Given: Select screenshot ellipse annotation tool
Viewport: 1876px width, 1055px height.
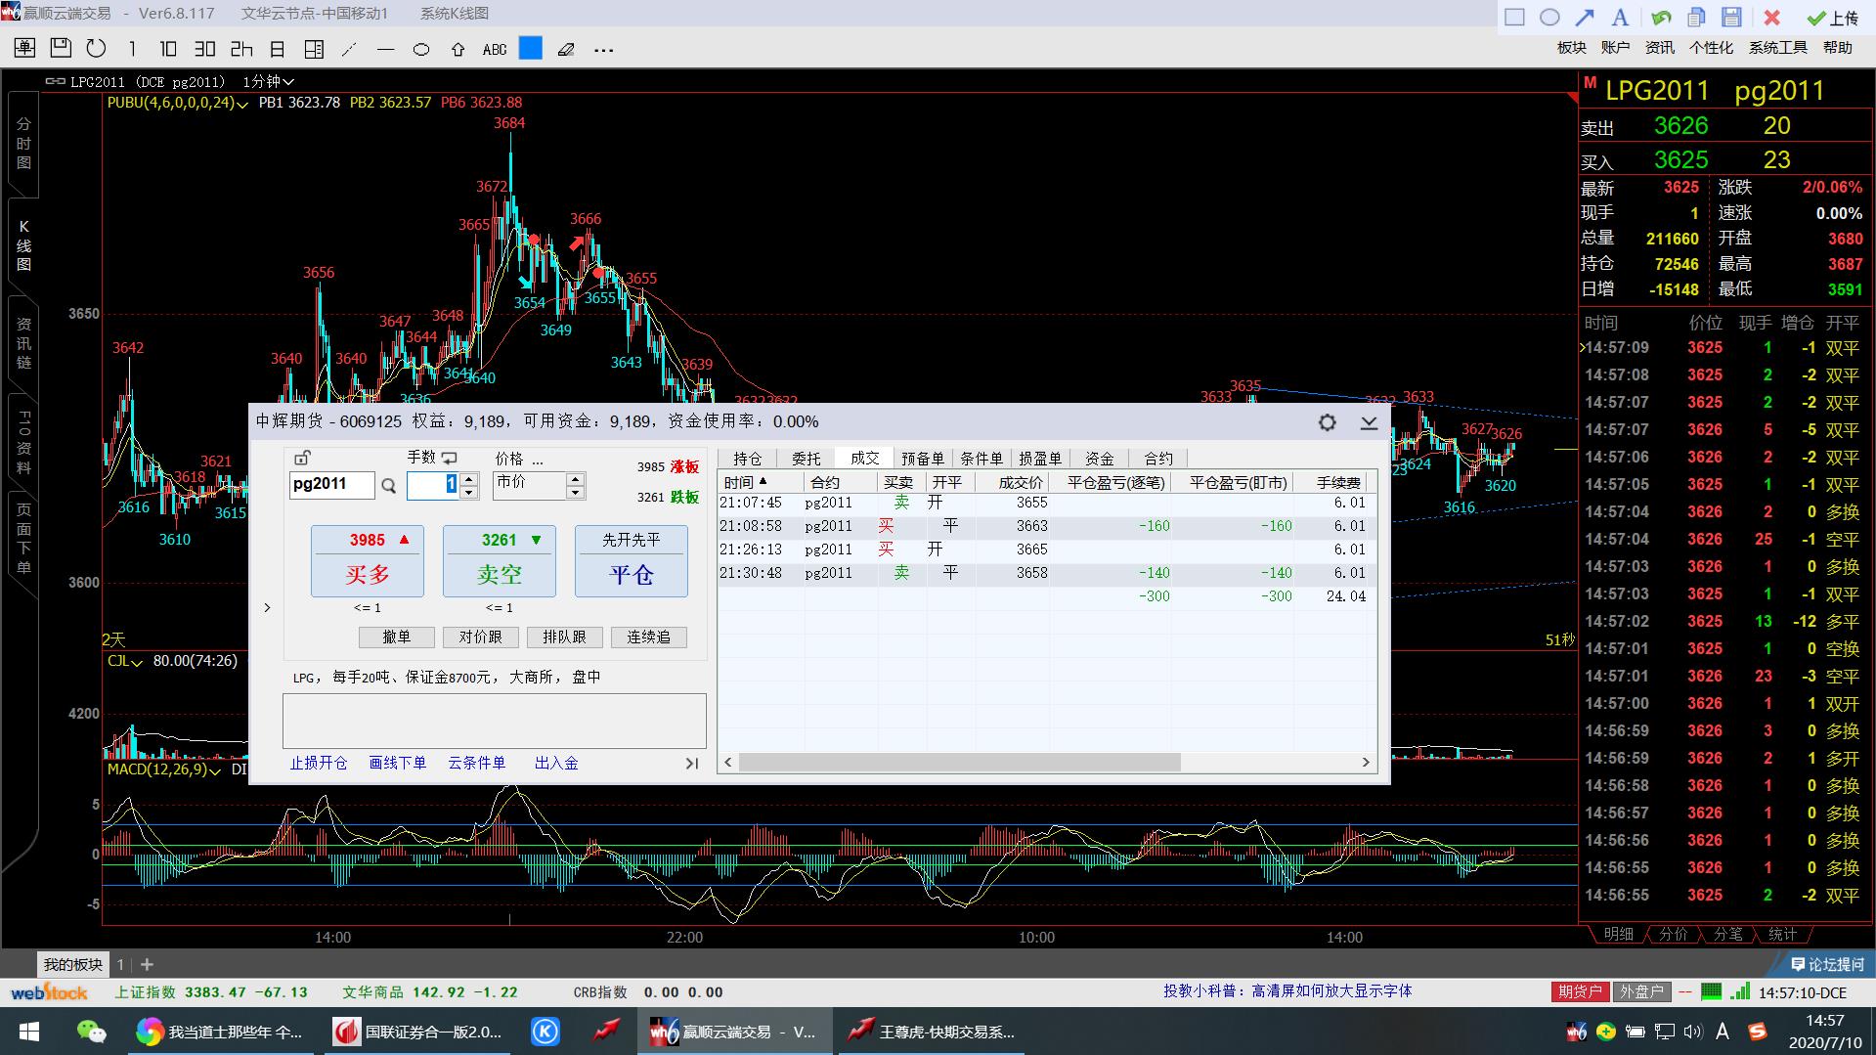Looking at the screenshot, I should 1549,17.
